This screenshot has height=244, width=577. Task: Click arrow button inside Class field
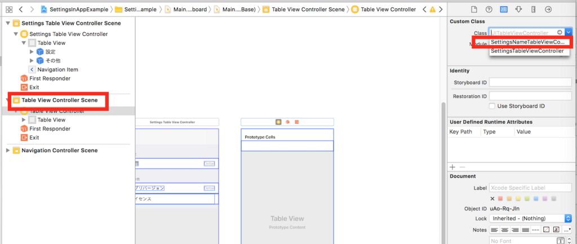coord(560,33)
